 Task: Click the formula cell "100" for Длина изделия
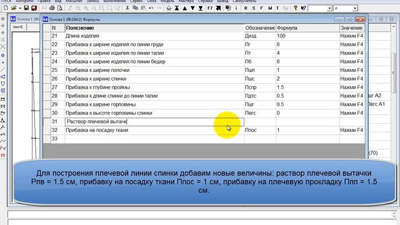click(307, 36)
